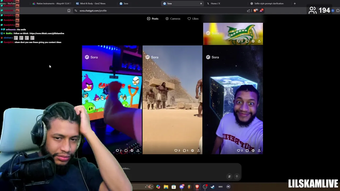
Task: Open the green and yellow logo thumbnail
Action: (233, 34)
